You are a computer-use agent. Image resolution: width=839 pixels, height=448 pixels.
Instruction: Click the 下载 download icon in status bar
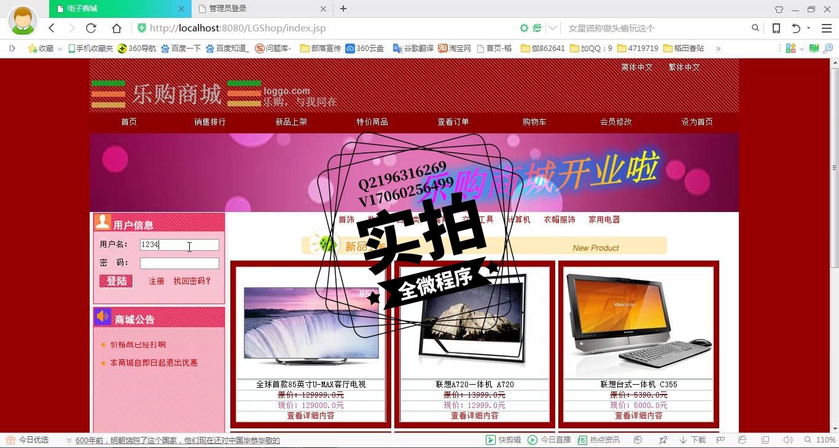tap(692, 440)
